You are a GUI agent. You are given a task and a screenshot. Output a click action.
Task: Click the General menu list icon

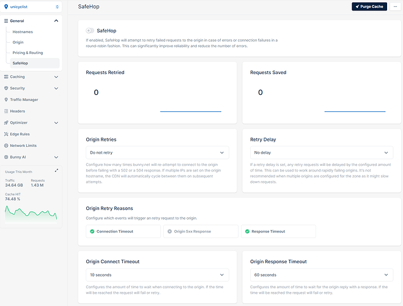[x=6, y=21]
